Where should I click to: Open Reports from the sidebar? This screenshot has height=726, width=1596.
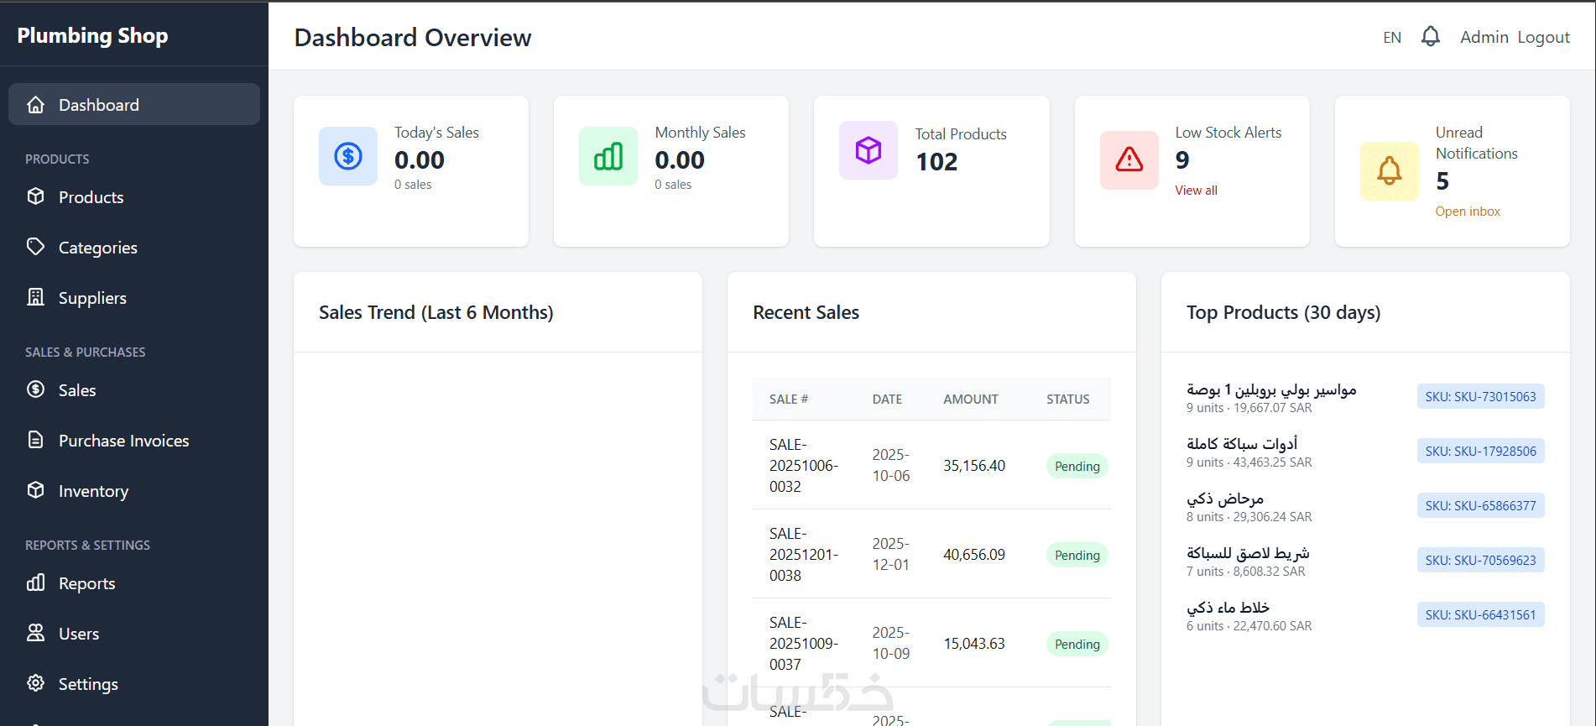[134, 583]
